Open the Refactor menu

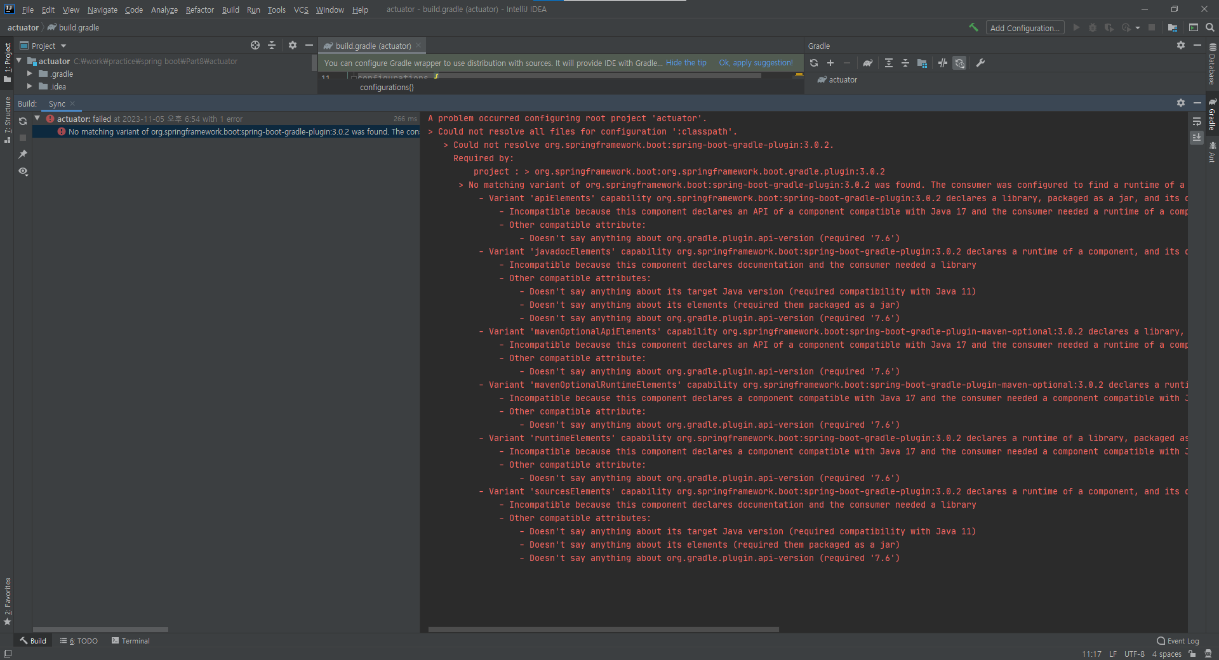tap(199, 10)
